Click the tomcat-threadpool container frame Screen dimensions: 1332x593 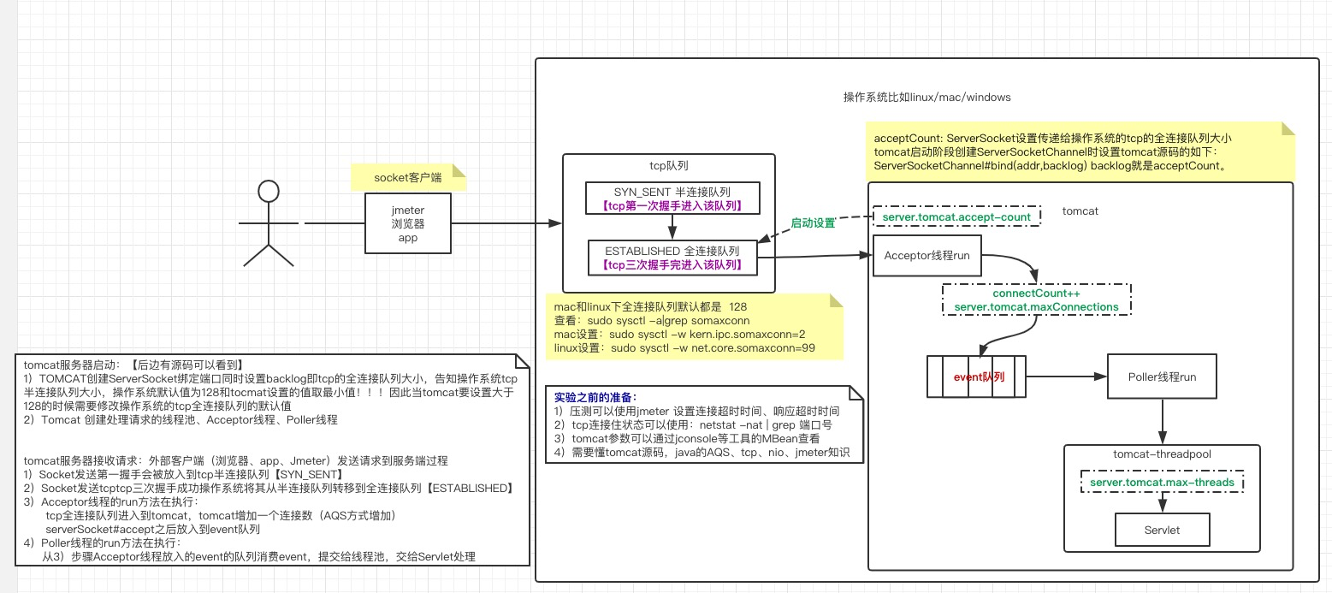click(x=1162, y=454)
